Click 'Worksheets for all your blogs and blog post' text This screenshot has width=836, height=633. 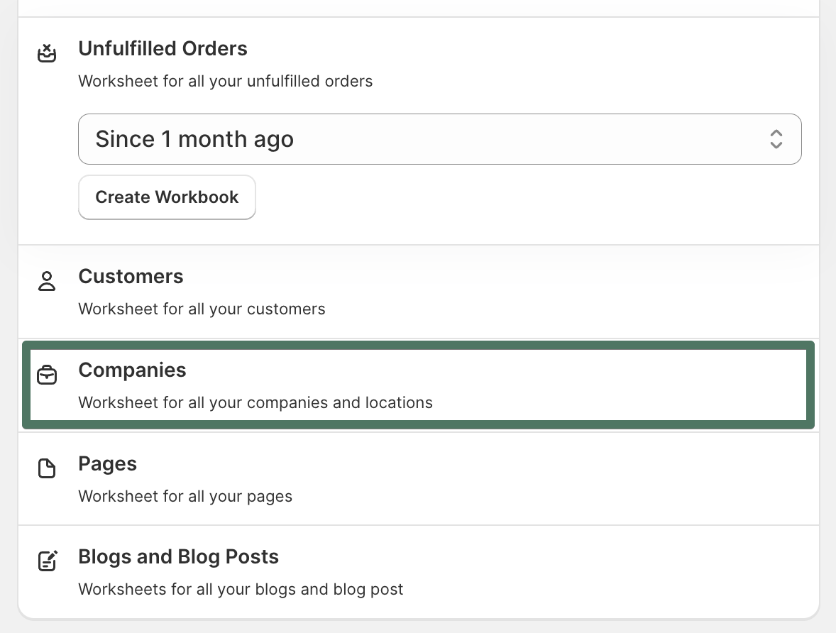coord(241,589)
